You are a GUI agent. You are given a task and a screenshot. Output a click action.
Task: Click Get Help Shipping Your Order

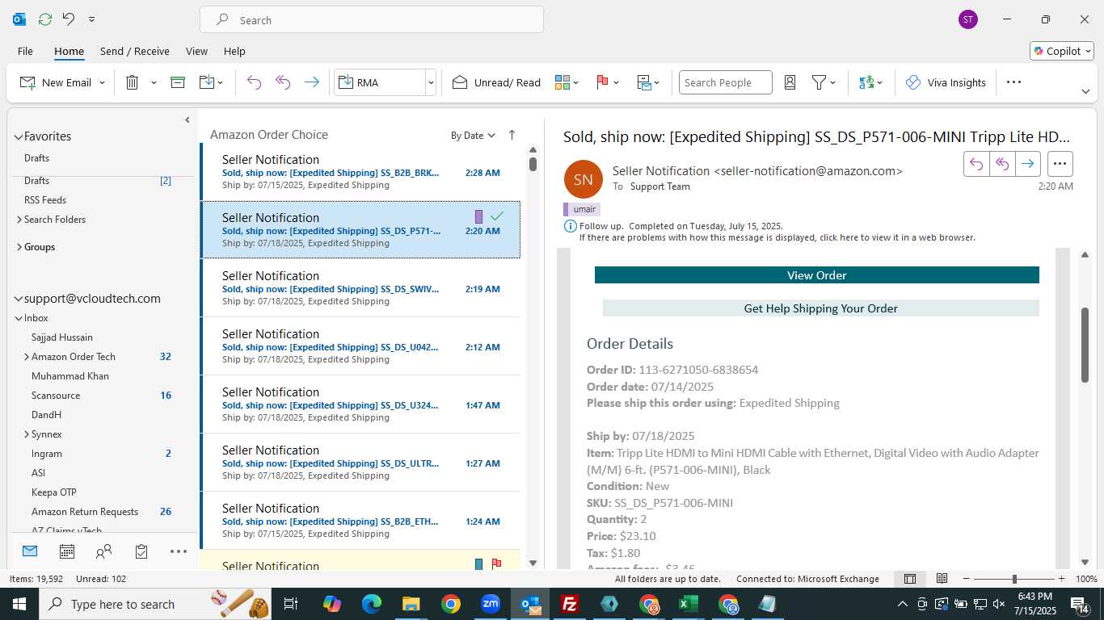[820, 308]
